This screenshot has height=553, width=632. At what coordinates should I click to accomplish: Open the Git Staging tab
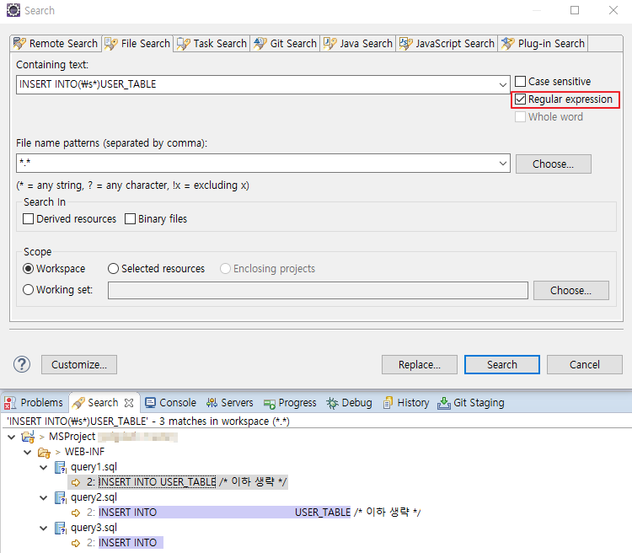[471, 403]
